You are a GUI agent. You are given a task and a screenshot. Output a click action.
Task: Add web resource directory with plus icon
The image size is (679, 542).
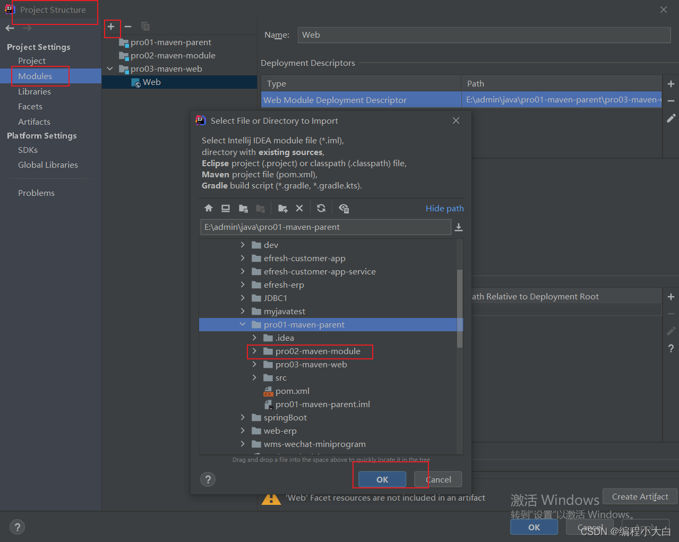click(x=671, y=297)
